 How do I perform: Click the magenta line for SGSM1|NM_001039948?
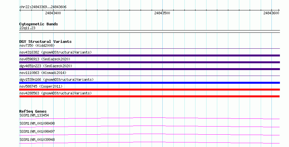149,142
